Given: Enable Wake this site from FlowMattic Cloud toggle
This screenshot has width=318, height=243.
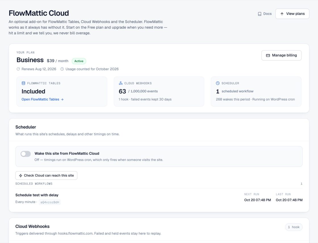Looking at the screenshot, I should pos(26,154).
